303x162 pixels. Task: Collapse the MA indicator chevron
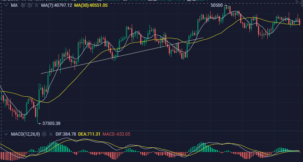6,5
